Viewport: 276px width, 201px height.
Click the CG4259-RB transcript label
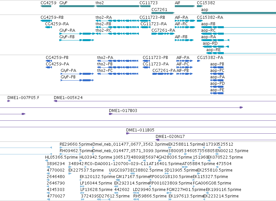(52, 17)
